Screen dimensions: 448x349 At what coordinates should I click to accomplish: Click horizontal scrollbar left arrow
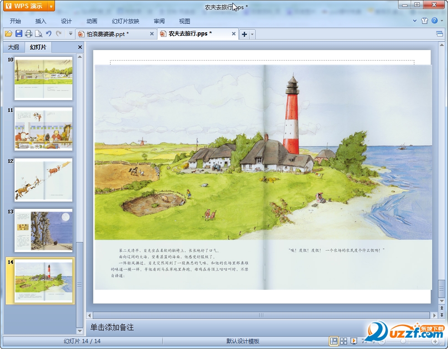pyautogui.click(x=90, y=315)
